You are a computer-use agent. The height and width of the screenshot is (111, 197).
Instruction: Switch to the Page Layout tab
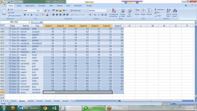tap(30, 6)
